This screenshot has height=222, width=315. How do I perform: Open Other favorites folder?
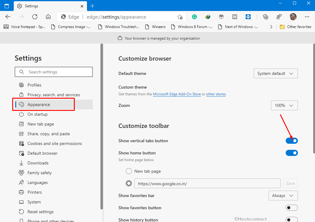pyautogui.click(x=295, y=27)
